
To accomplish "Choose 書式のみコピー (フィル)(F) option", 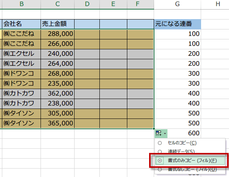I will [x=190, y=161].
